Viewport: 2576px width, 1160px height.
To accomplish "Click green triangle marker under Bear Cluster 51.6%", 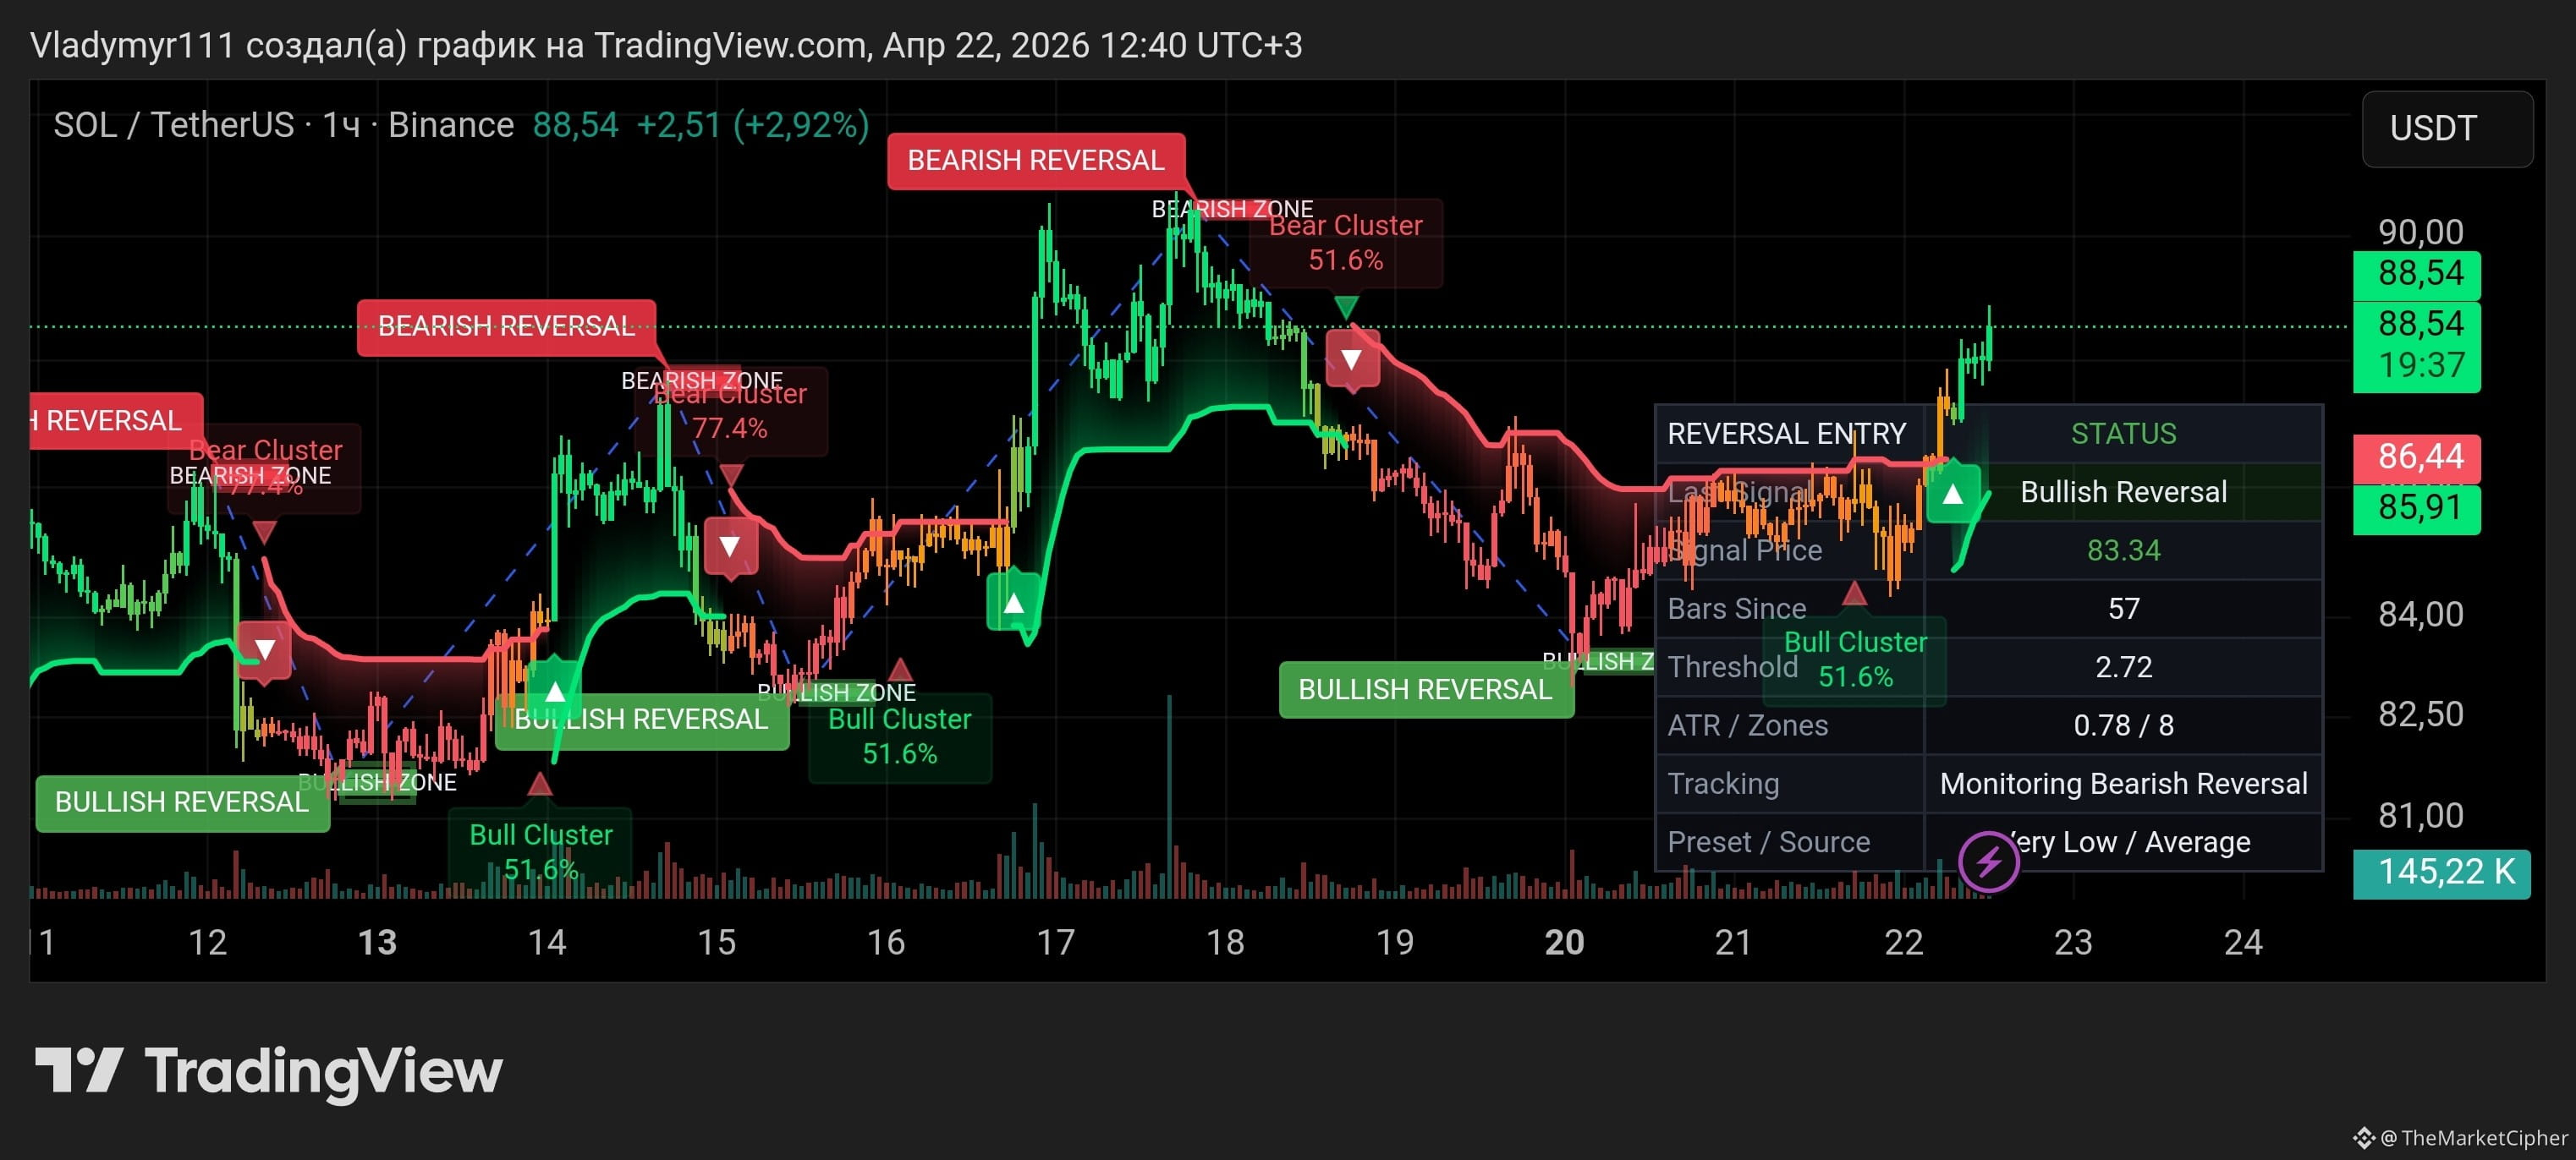I will pyautogui.click(x=1346, y=306).
